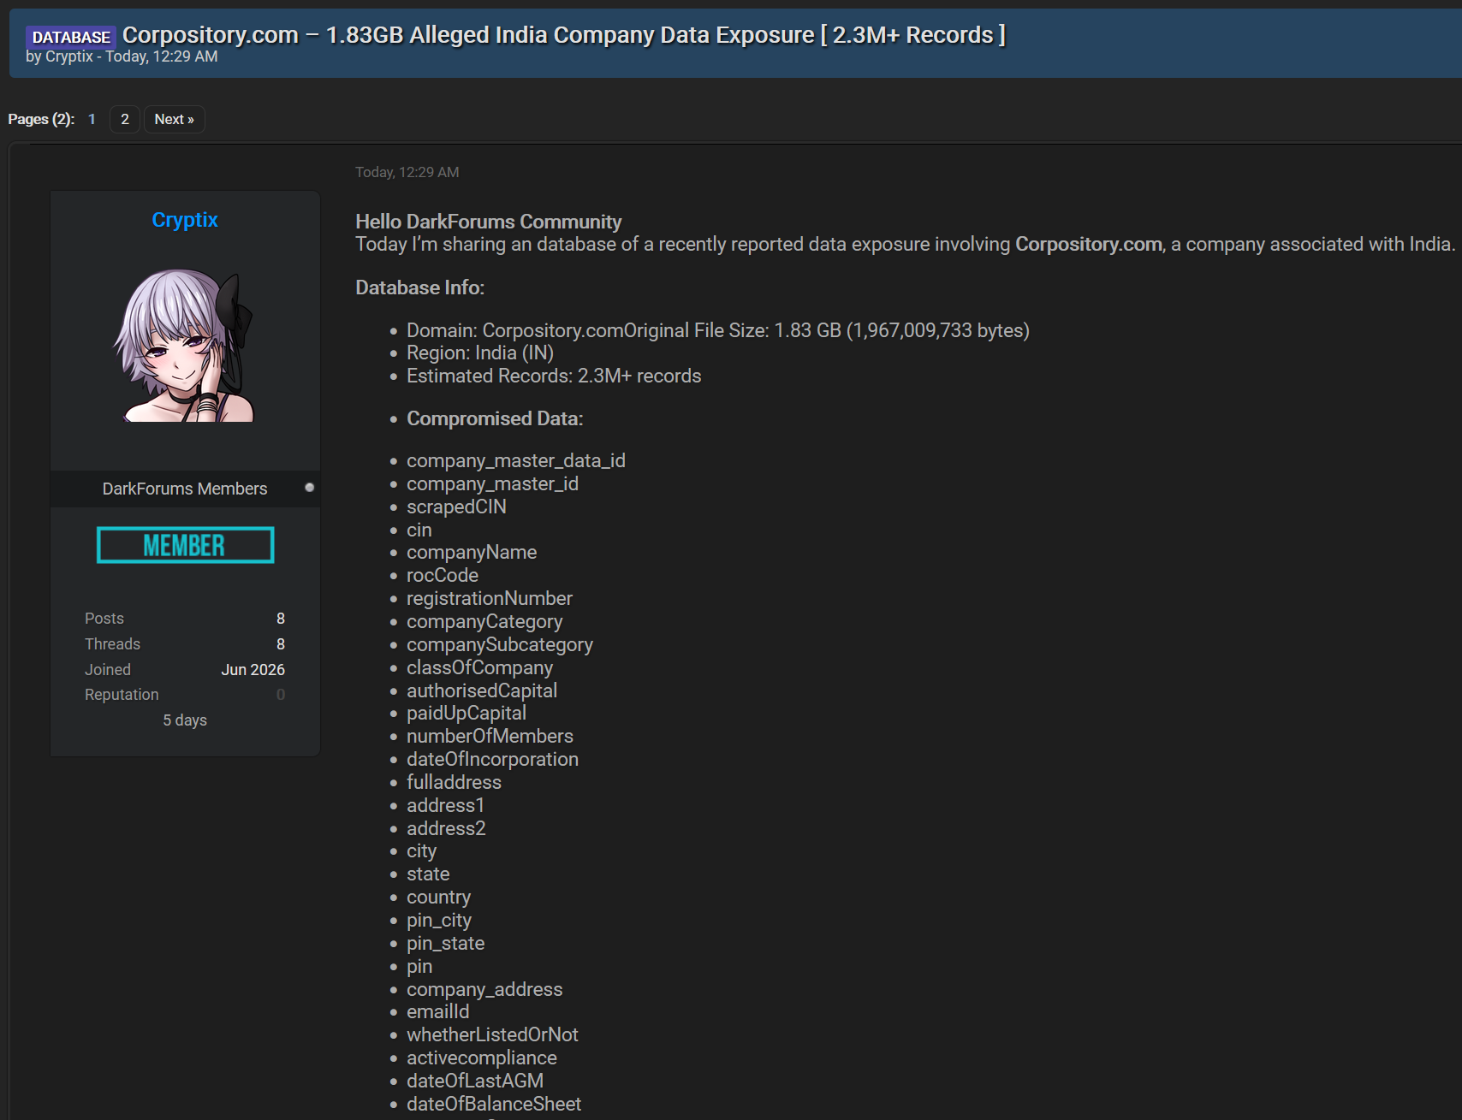1462x1120 pixels.
Task: Click the DATABASE thread prefix badge
Action: (71, 37)
